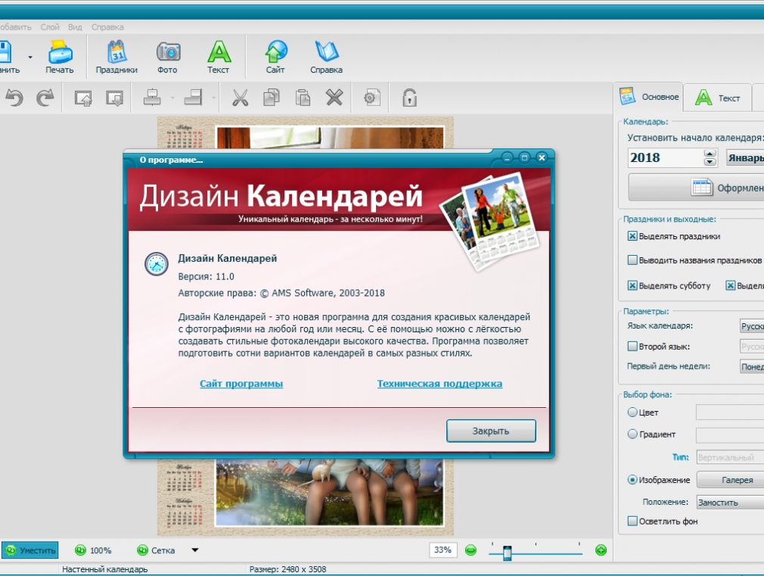Screen dimensions: 764x576
Task: Select the Изображение radio button
Action: [632, 479]
